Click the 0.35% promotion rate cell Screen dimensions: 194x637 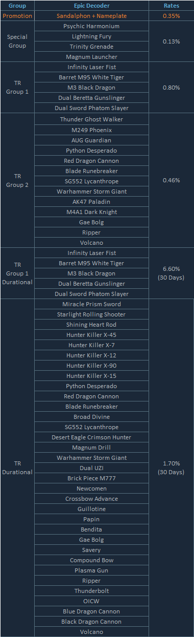click(x=171, y=16)
